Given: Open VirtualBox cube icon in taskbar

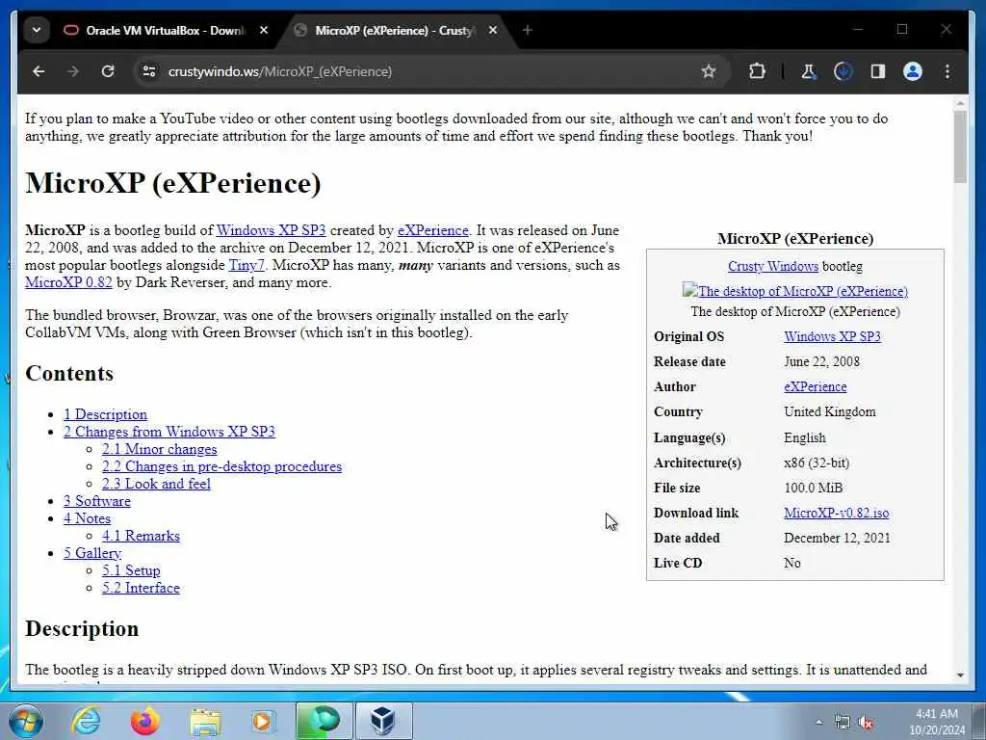Looking at the screenshot, I should click(383, 721).
